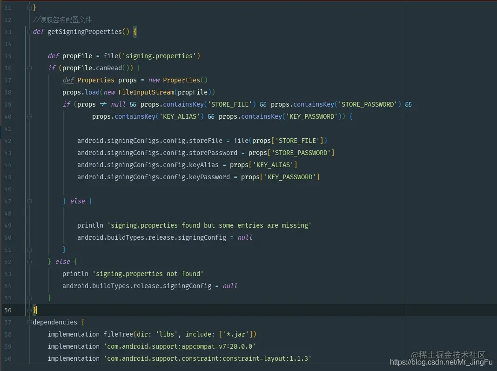Screen dimensions: 497x371
Task: Click keyPassword on line 45
Action: [x=209, y=177]
